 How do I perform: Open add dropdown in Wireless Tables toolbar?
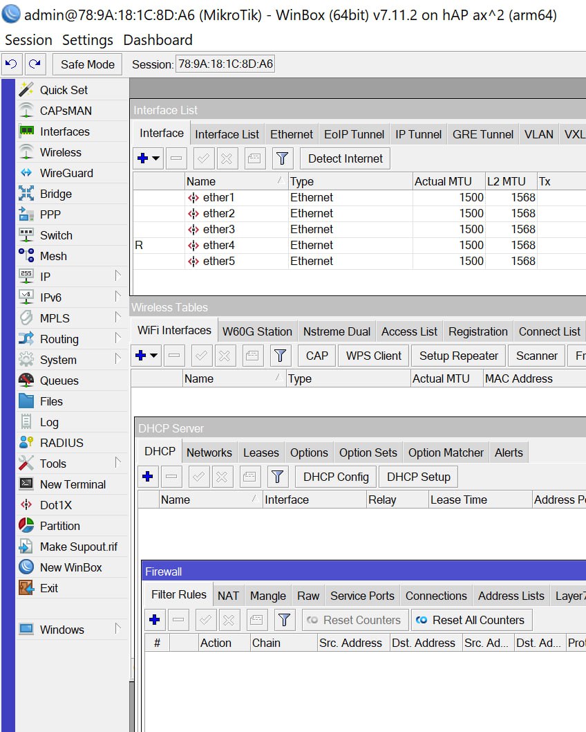pos(154,356)
